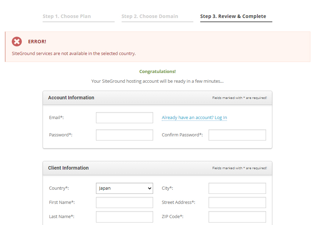317x225 pixels.
Task: Click the ERROR! heading text
Action: click(37, 42)
